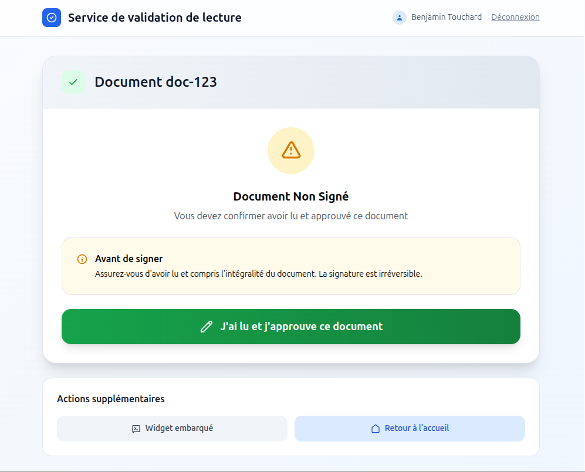Click the green checkmark document icon
585x472 pixels.
[73, 82]
